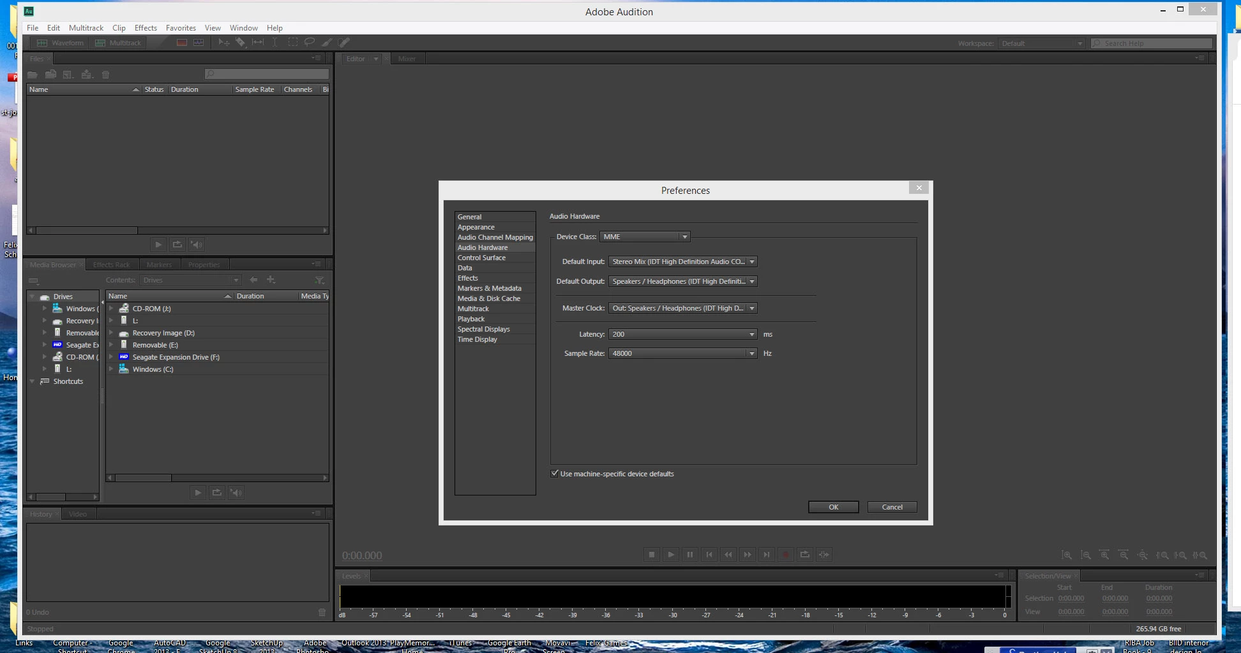Click the Stop transport button
The width and height of the screenshot is (1241, 653).
[x=652, y=555]
